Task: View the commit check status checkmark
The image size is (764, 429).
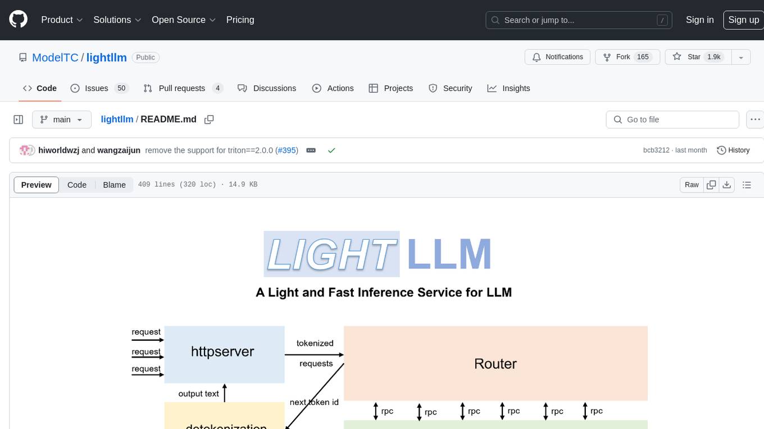Action: [x=331, y=150]
